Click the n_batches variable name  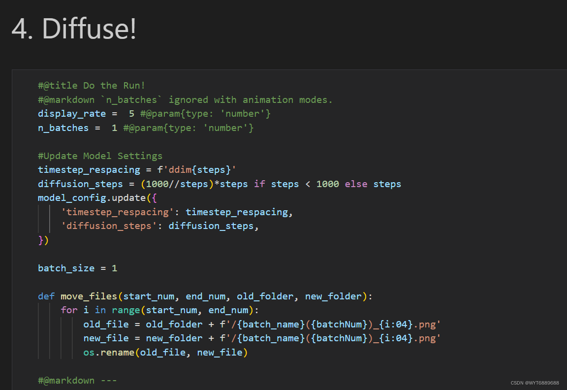[63, 128]
